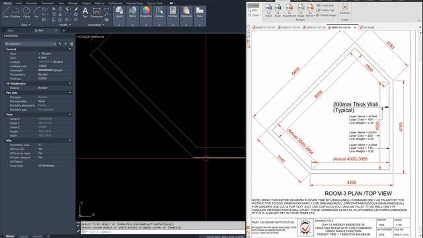Screen dimensions: 423x238
Task: Click To PowerPoint export icon
Action: coord(289,11)
